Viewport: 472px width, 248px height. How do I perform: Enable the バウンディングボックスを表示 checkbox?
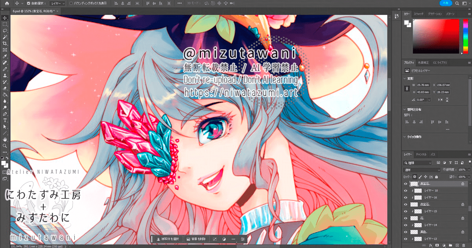point(71,3)
